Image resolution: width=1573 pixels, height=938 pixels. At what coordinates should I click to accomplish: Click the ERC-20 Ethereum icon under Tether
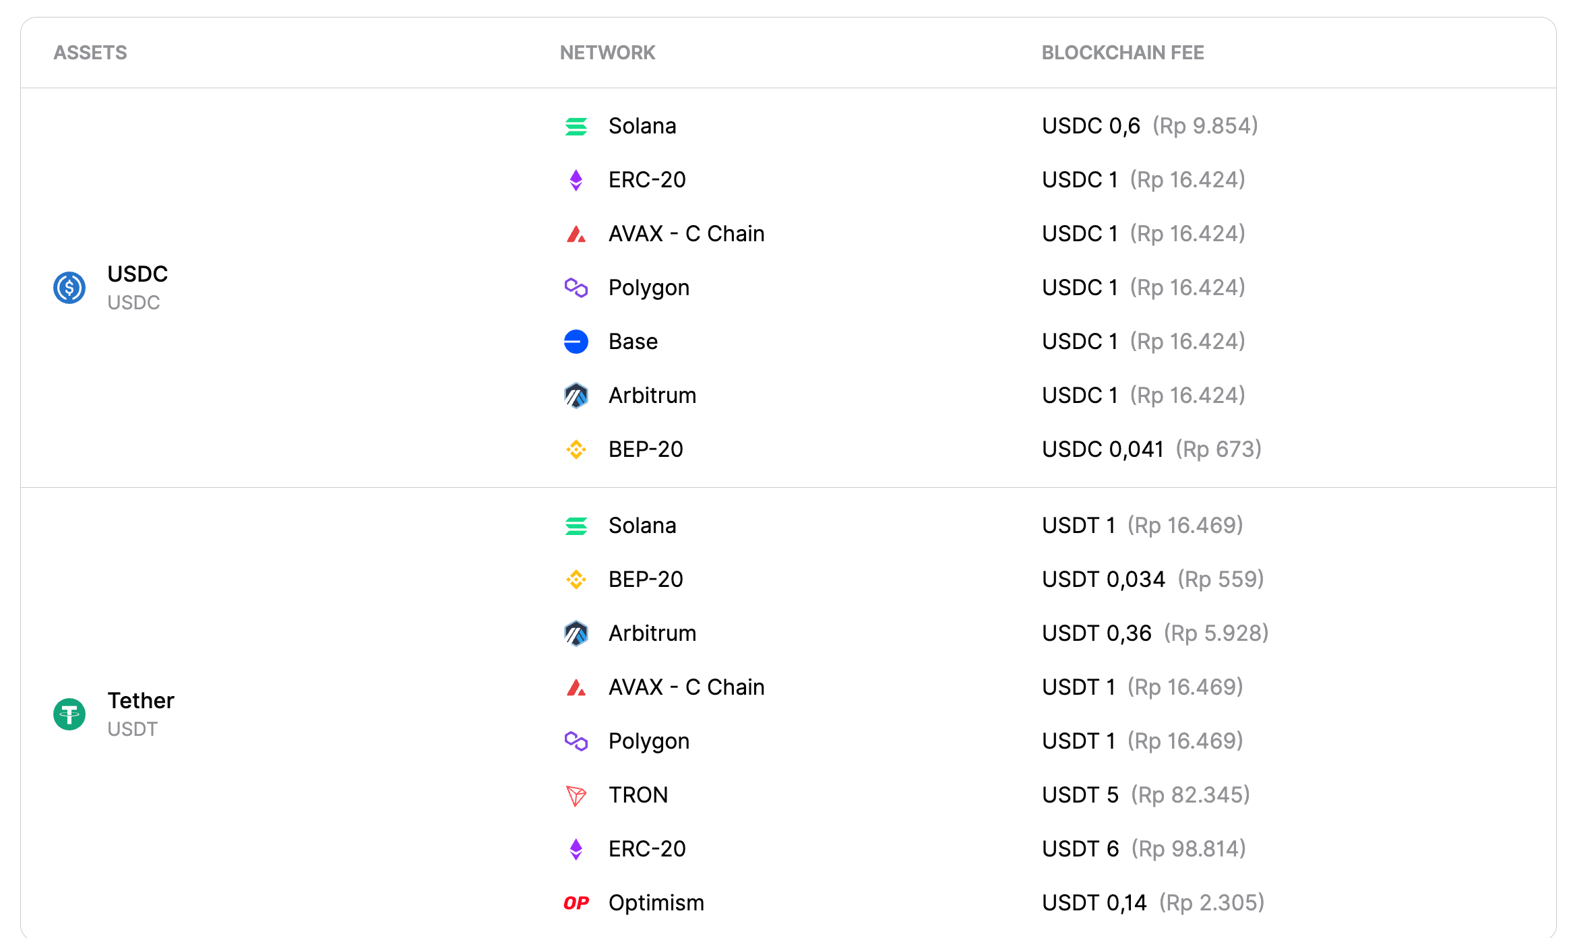[576, 849]
